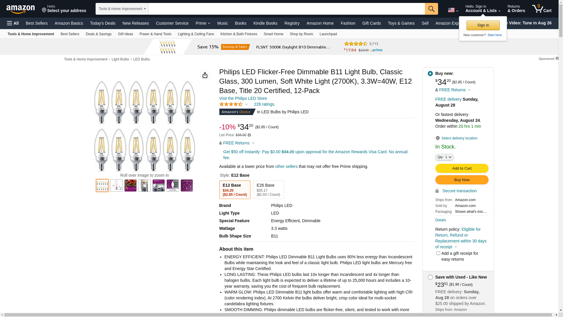Open Today's Deals in navigation bar
The image size is (563, 317).
(x=103, y=23)
